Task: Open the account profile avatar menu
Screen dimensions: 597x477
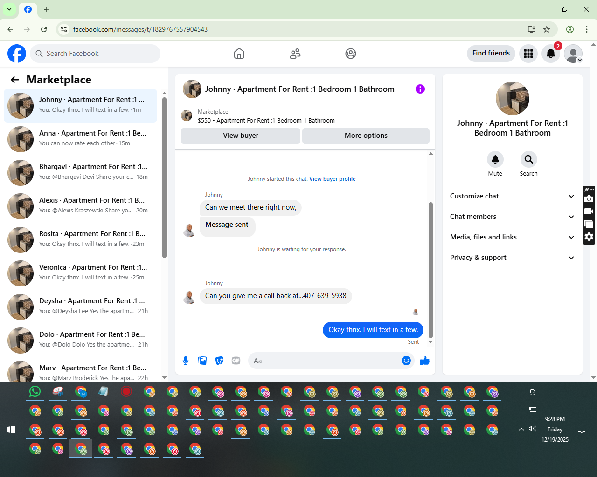Action: coord(573,54)
